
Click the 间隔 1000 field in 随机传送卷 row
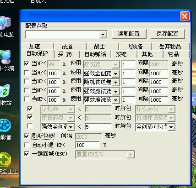click(x=158, y=82)
